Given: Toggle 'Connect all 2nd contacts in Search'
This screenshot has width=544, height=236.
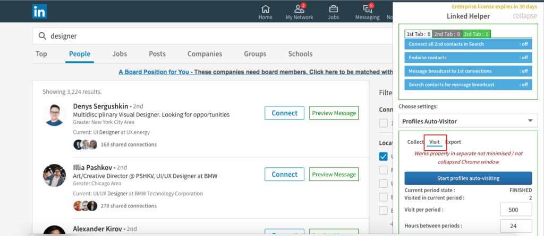Looking at the screenshot, I should click(468, 44).
